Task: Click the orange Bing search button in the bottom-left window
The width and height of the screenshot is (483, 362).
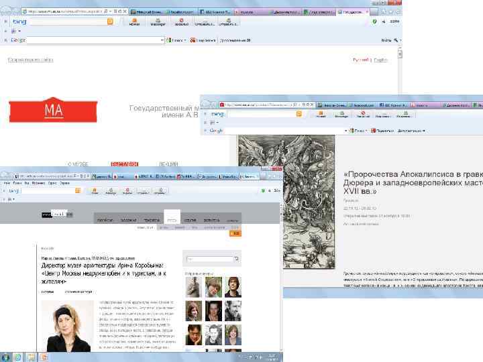Action: (x=78, y=191)
